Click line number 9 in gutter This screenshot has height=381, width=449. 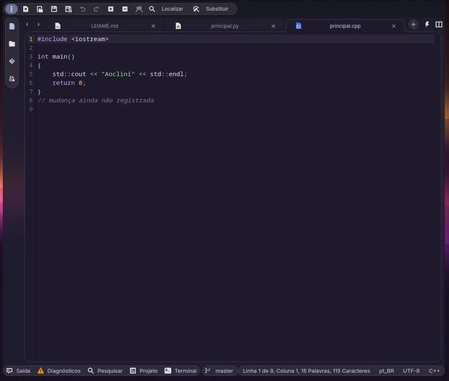pyautogui.click(x=30, y=109)
